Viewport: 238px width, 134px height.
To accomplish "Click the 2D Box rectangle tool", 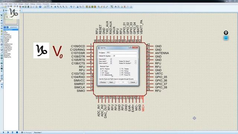I will tap(1, 55).
